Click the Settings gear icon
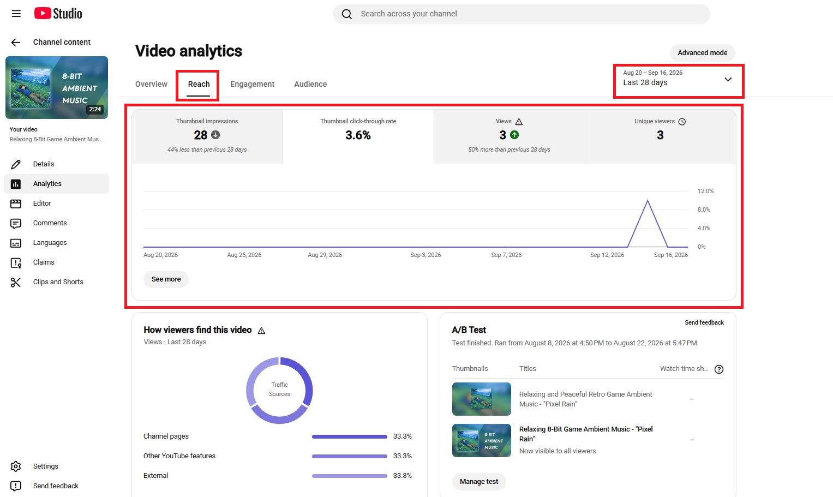Screen dimensions: 833x497 [16, 466]
